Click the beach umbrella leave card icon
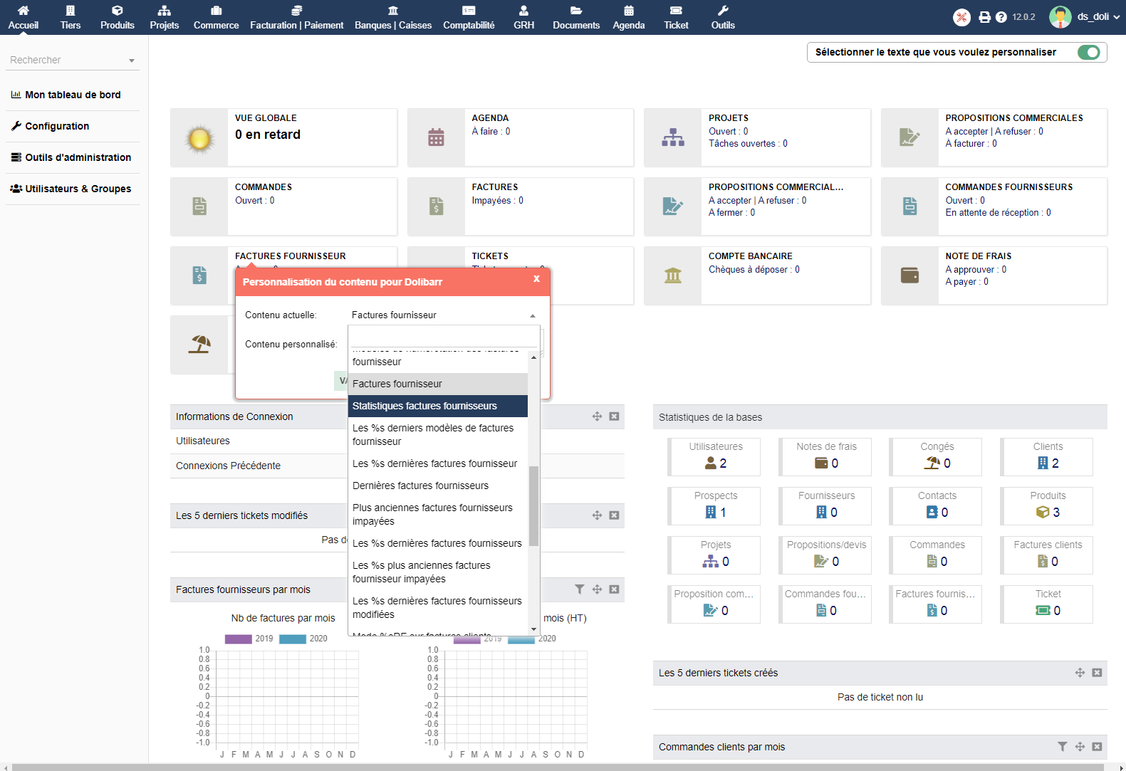The height and width of the screenshot is (771, 1126). coord(199,345)
